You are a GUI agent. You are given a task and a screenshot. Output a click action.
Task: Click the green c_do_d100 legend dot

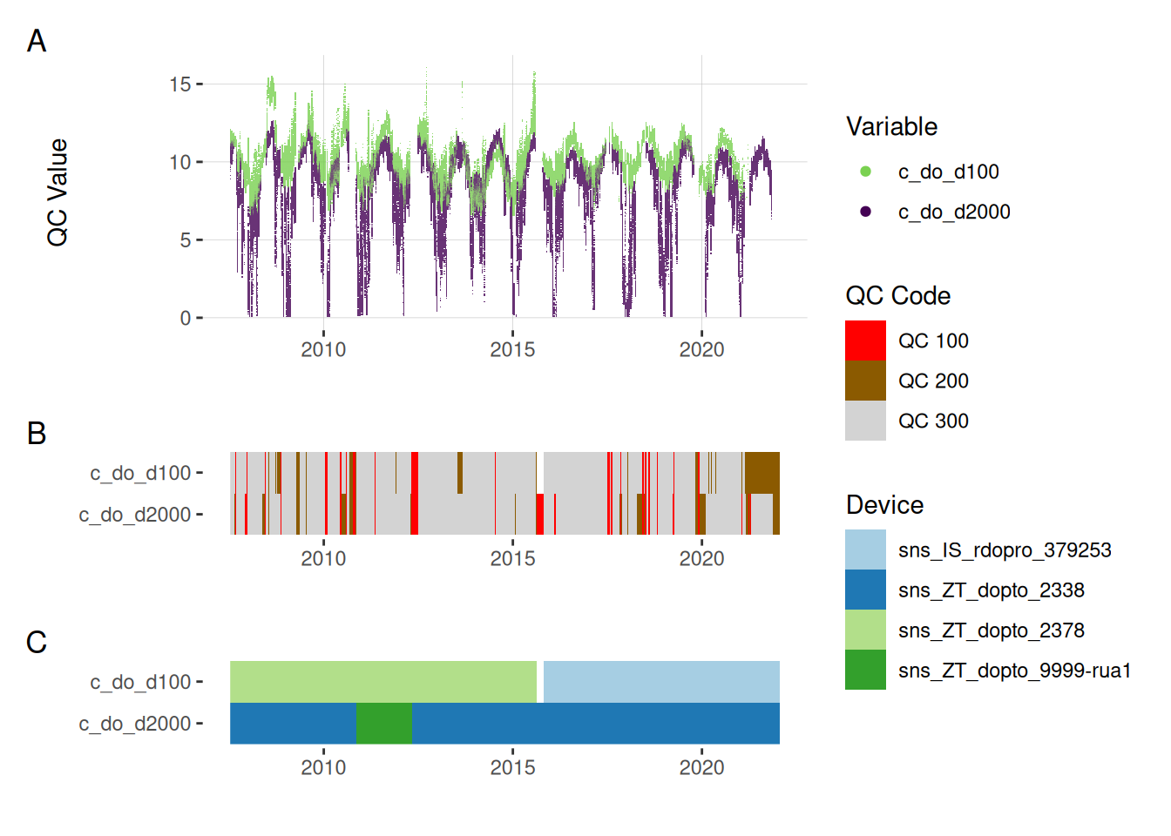[865, 172]
